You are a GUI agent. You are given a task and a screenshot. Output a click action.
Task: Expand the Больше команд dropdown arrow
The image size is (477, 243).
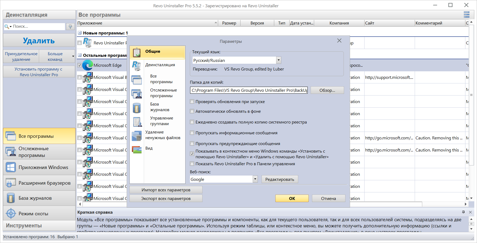(x=73, y=56)
